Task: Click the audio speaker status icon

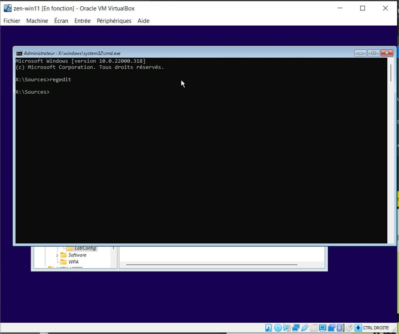Action: point(287,328)
